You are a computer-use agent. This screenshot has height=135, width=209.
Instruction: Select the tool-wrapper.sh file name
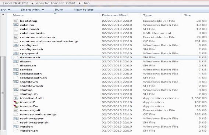(x=34, y=123)
